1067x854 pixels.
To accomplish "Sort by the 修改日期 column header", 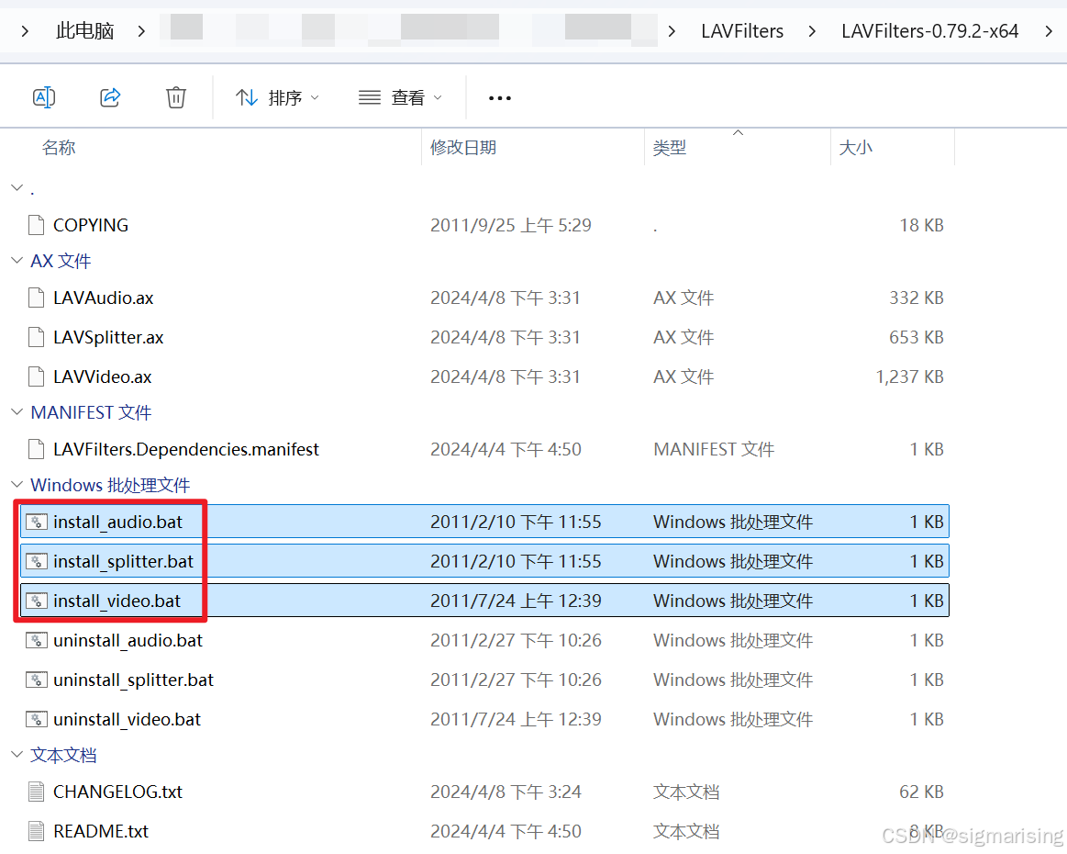I will click(462, 147).
